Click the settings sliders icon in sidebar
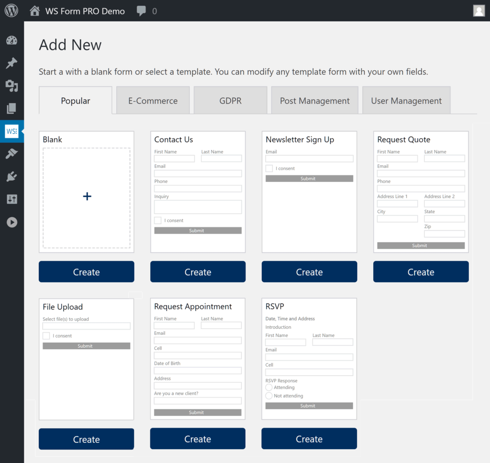The image size is (490, 463). point(11,199)
